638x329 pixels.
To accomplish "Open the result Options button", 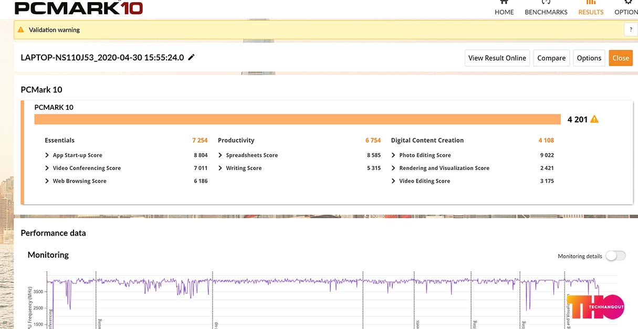I will 589,58.
